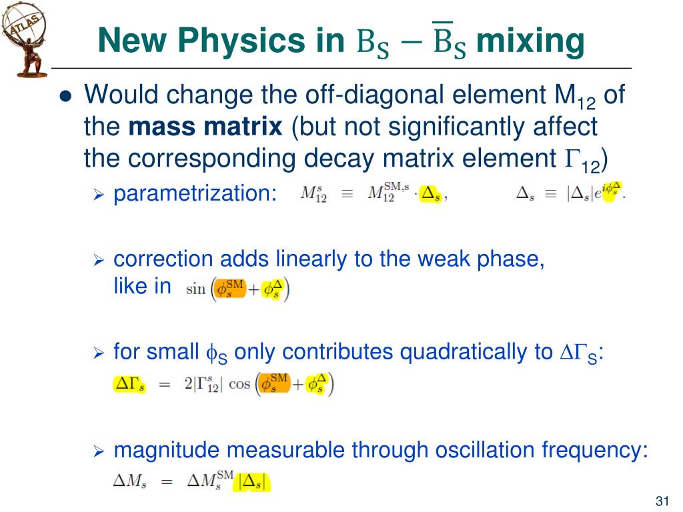Click the yellow highlighted Δs in parametrization formula
This screenshot has height=512, width=683.
[430, 194]
